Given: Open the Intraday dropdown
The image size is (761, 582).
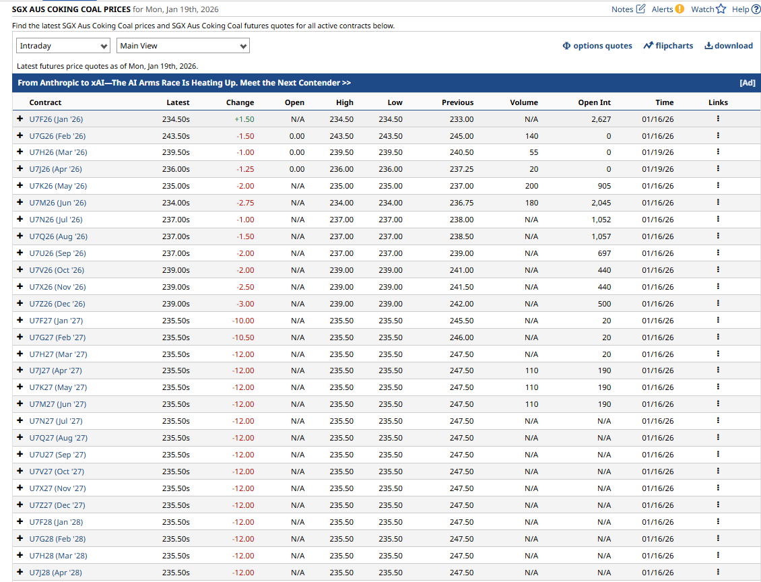Looking at the screenshot, I should click(x=63, y=46).
